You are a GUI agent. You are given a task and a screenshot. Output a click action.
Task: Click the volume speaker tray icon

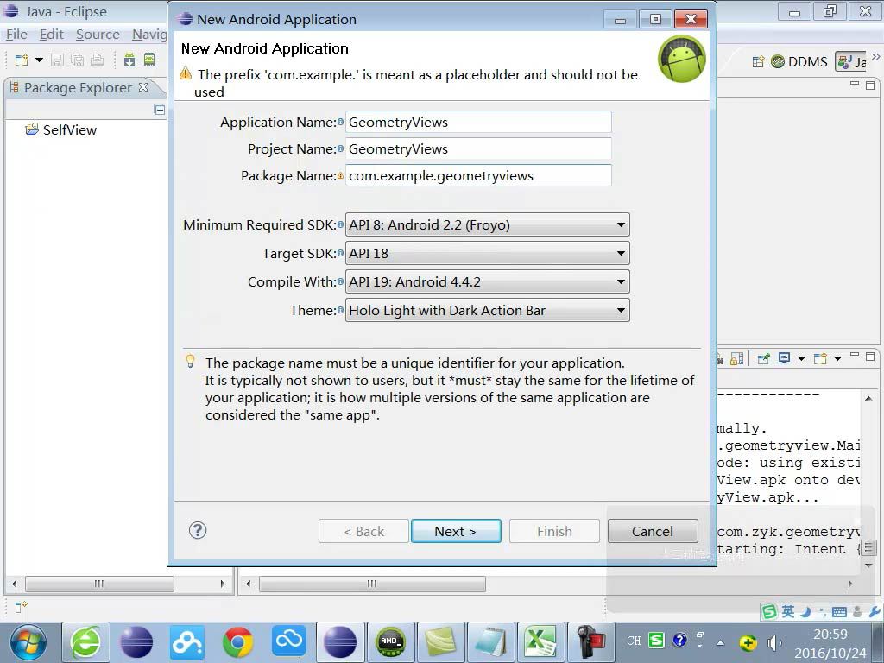click(774, 642)
